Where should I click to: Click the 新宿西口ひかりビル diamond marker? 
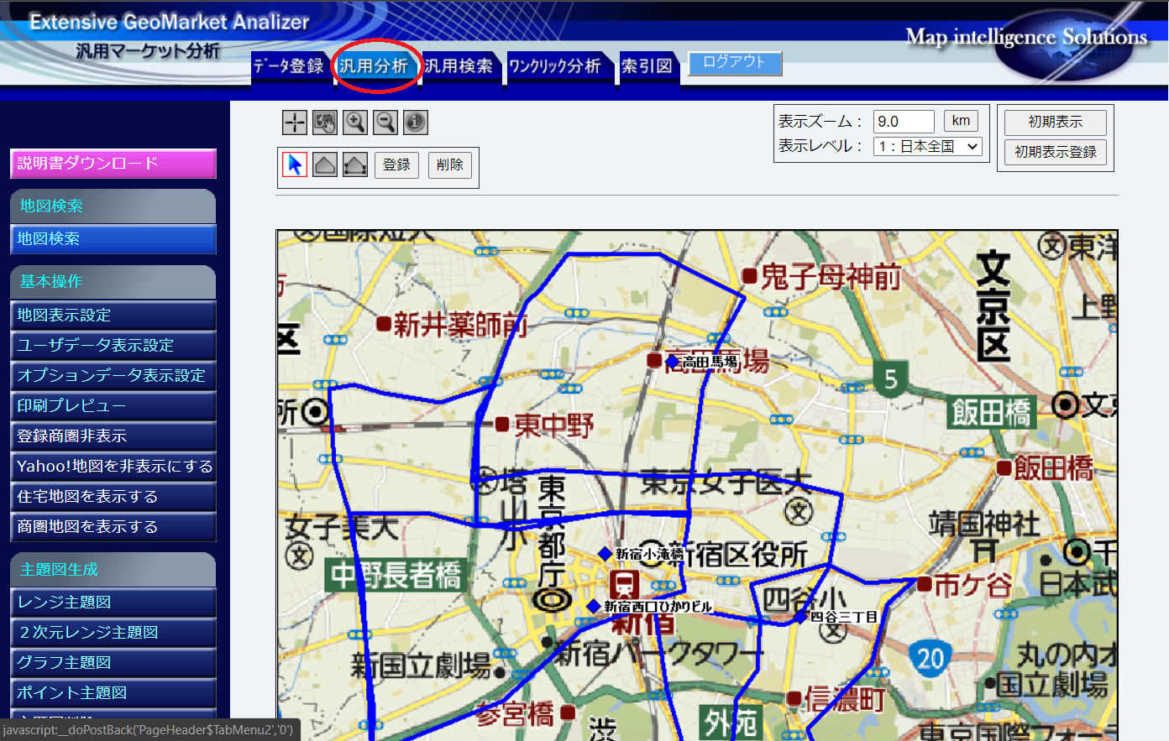tap(594, 606)
